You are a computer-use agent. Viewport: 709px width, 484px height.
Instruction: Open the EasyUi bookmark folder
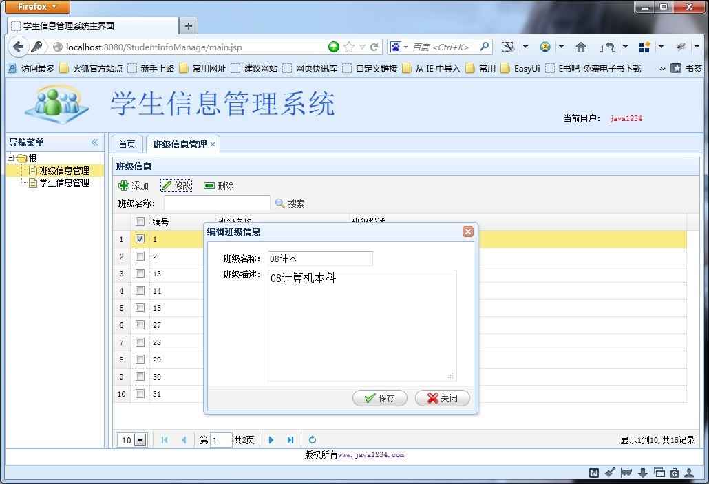(520, 68)
